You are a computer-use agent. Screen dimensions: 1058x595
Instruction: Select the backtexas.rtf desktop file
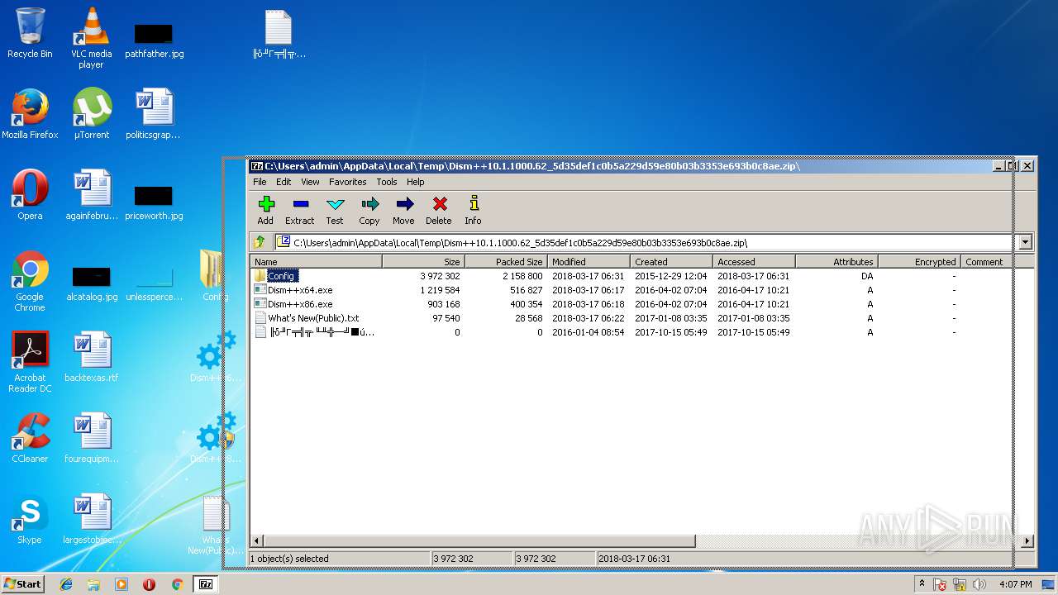point(91,356)
